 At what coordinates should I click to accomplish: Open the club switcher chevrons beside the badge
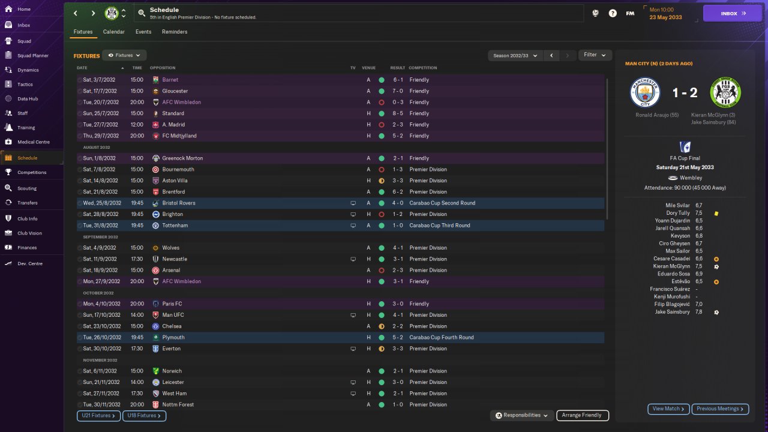pyautogui.click(x=124, y=13)
